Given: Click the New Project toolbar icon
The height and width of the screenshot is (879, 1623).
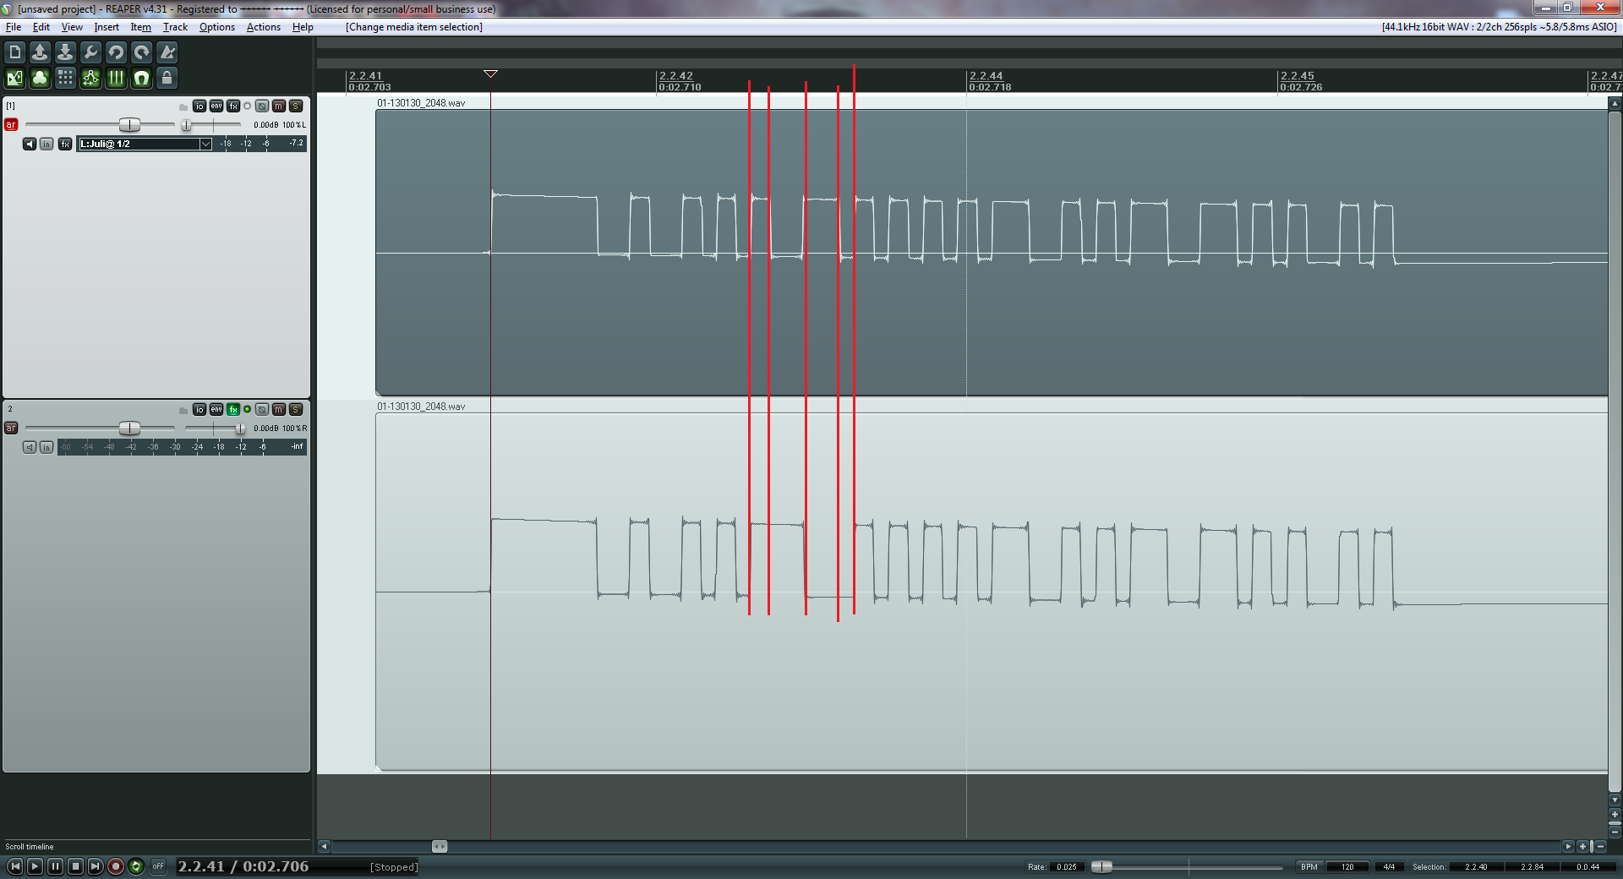Looking at the screenshot, I should 14,52.
